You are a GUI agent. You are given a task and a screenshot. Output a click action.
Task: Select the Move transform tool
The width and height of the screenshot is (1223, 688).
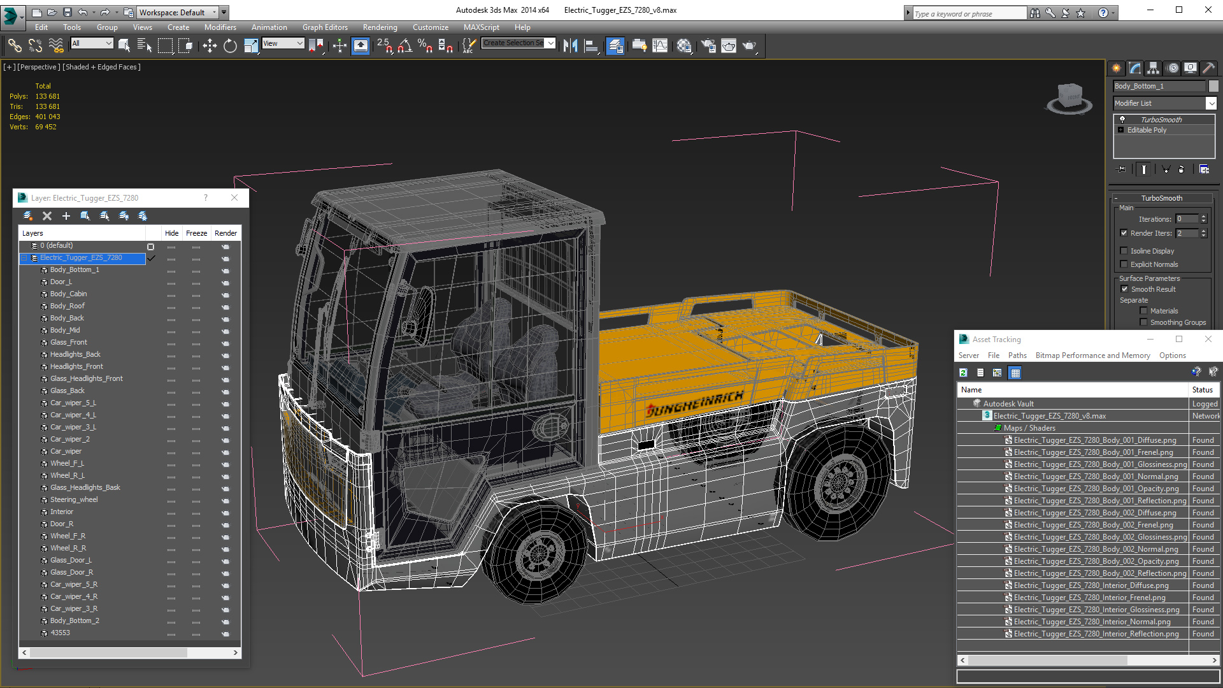click(210, 45)
